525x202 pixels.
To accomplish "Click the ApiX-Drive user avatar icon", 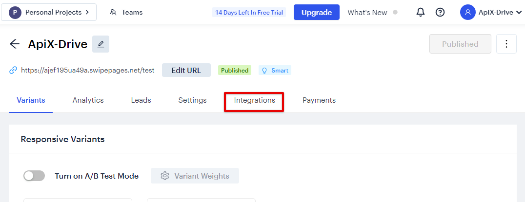I will coord(468,12).
